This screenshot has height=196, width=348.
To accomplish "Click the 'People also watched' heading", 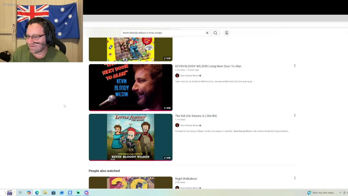I will [104, 171].
